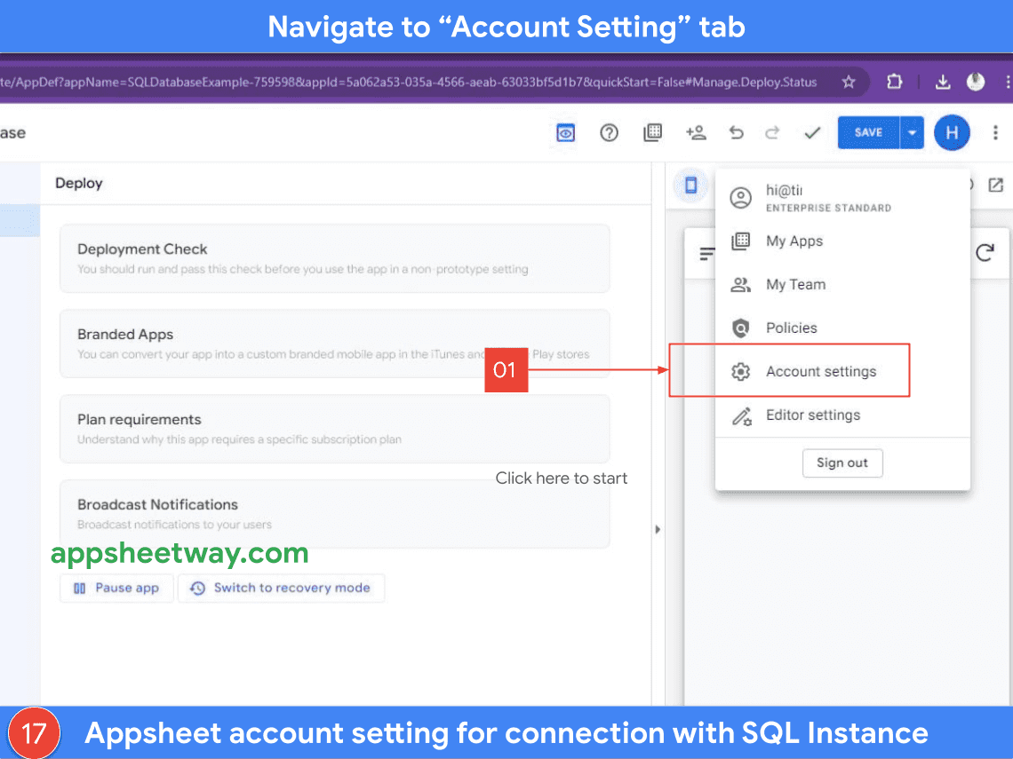Select Account settings from the menu
The height and width of the screenshot is (759, 1013).
click(x=821, y=372)
